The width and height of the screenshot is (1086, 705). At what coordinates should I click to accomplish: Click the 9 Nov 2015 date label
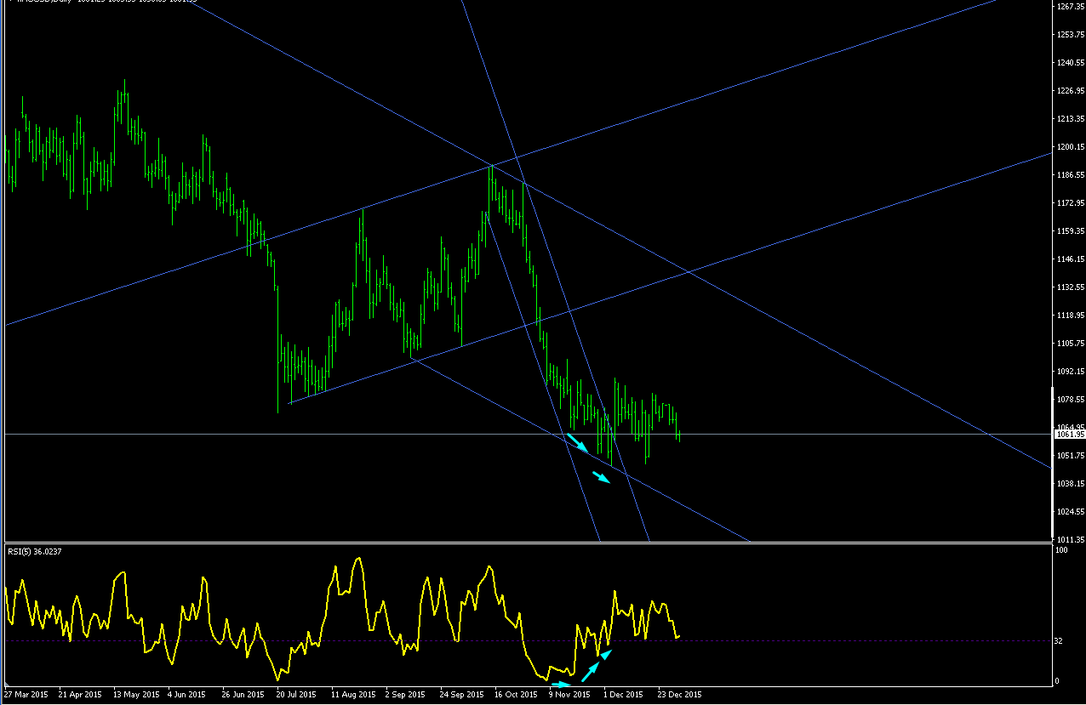569,695
